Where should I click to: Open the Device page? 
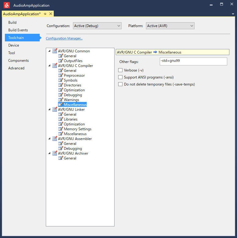13,45
